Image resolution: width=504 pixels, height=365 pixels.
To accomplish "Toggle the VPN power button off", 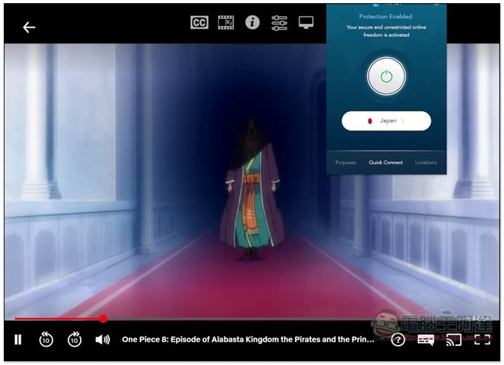I will click(386, 76).
